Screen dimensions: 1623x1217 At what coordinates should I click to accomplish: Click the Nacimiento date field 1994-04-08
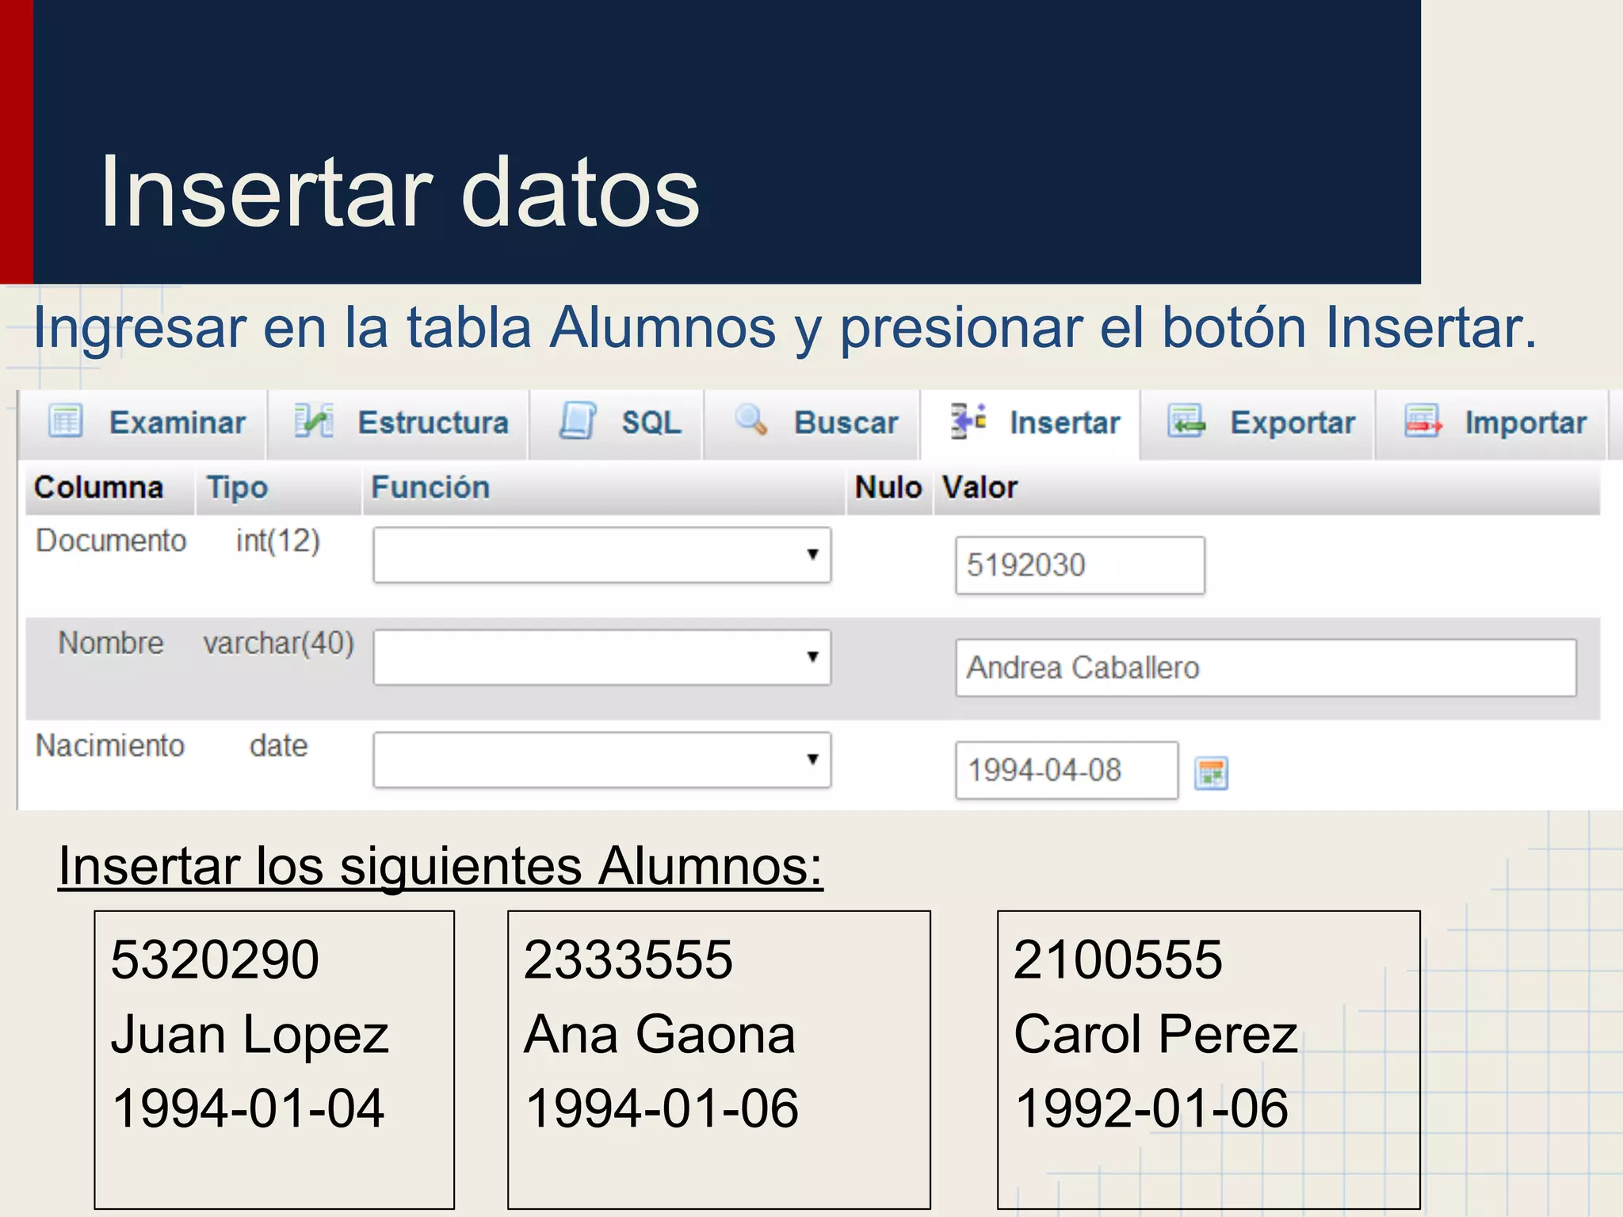click(x=1067, y=770)
